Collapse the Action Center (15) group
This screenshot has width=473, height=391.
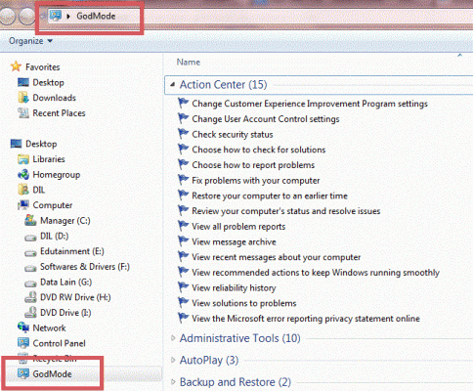tap(172, 84)
